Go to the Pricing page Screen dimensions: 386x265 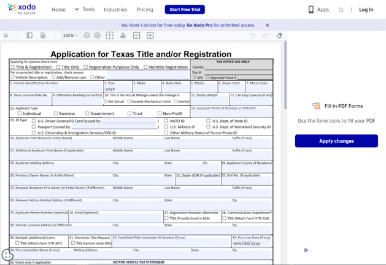pyautogui.click(x=145, y=10)
